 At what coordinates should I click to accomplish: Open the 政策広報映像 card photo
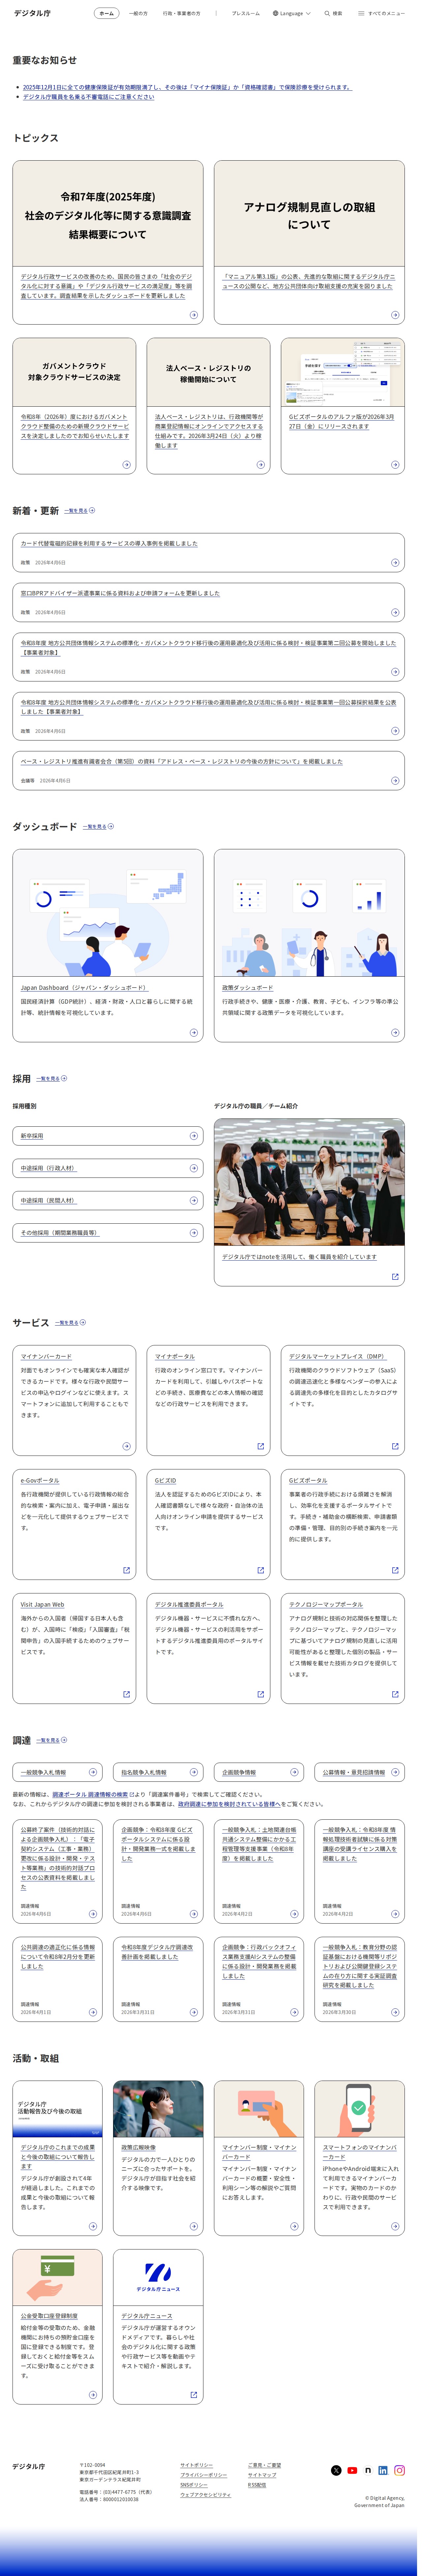(x=158, y=2109)
